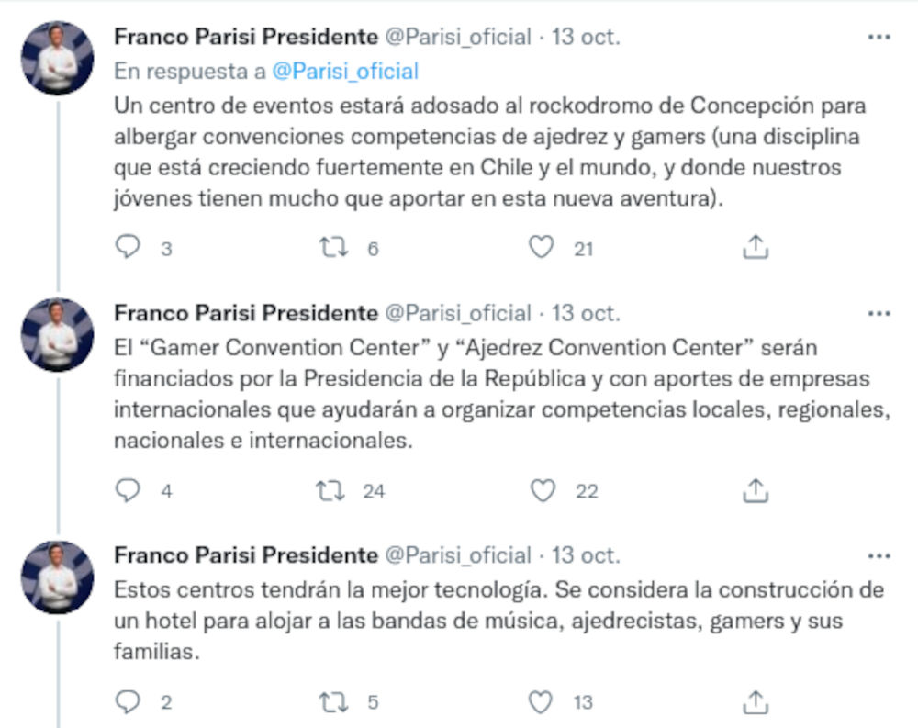Image resolution: width=918 pixels, height=728 pixels.
Task: Retweet the hotel construction tweet
Action: point(330,702)
